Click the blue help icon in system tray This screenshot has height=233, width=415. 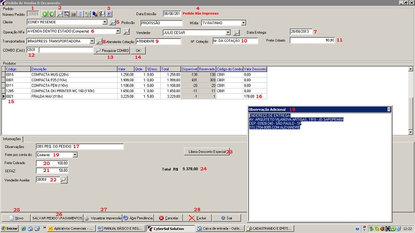click(x=357, y=229)
